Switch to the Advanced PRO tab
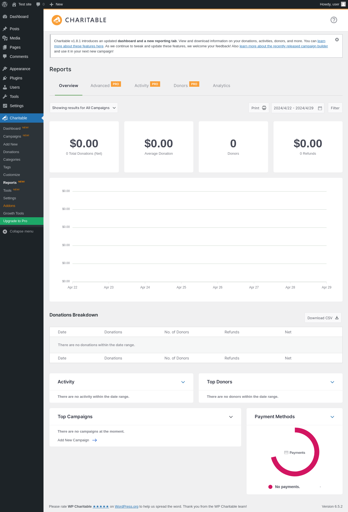348x512 pixels. click(106, 86)
